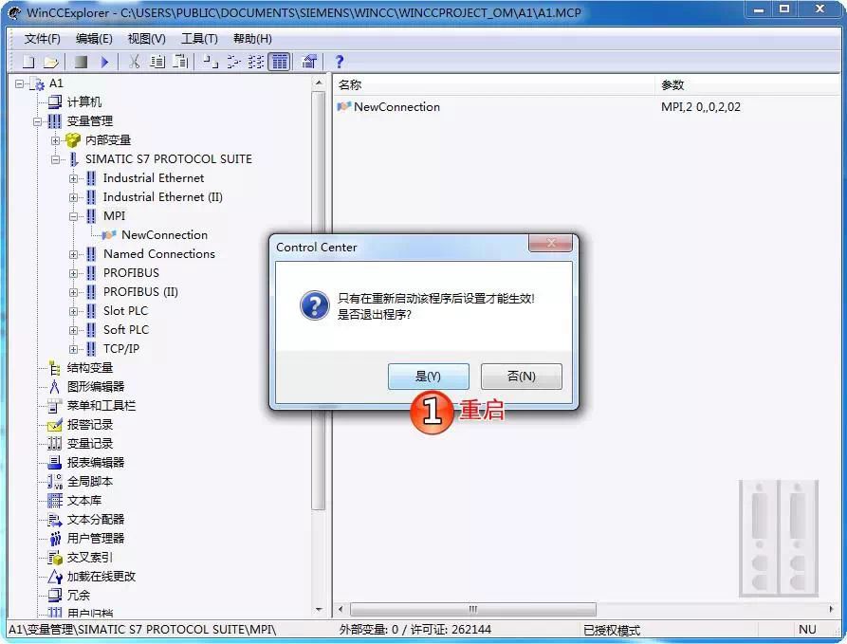Select 文本分配器 in the tree
847x644 pixels.
[96, 520]
